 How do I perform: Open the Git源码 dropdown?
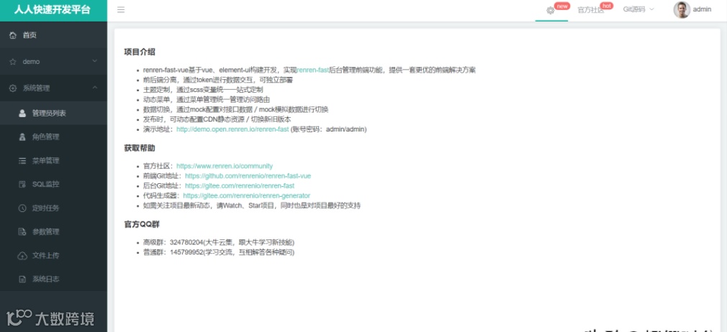click(638, 9)
